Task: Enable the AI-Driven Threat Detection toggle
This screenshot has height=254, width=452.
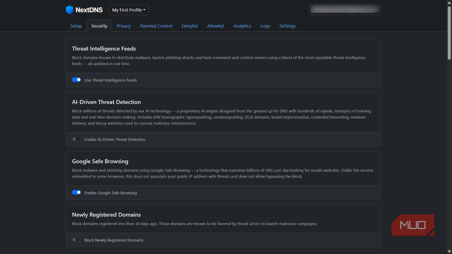Action: tap(76, 139)
